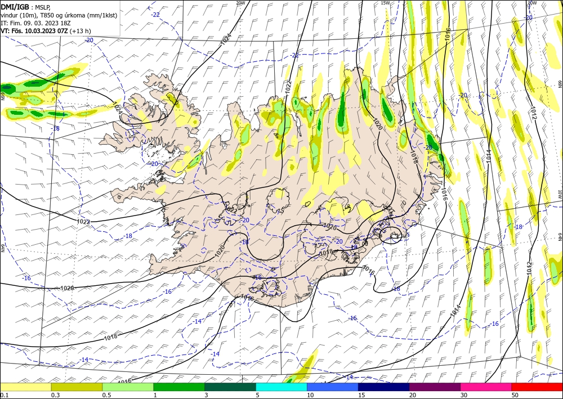The height and width of the screenshot is (399, 563).
Task: Click the '3' legend value
Action: click(207, 395)
